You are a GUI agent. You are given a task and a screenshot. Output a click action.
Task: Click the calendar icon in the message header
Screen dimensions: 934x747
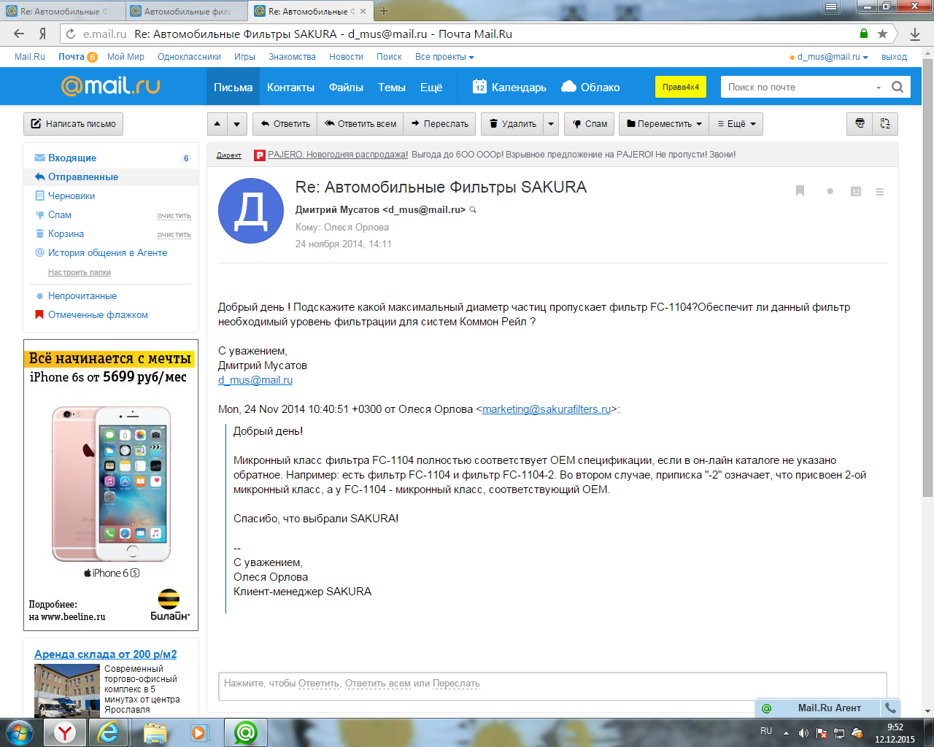point(856,191)
